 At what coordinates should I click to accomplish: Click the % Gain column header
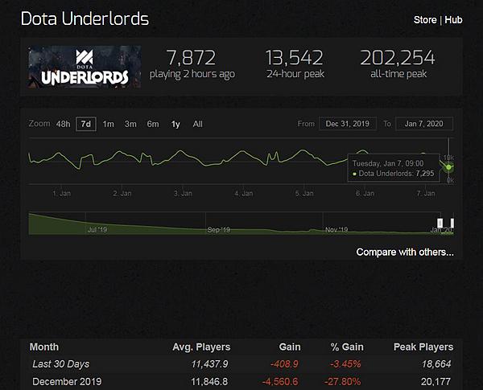pyautogui.click(x=347, y=347)
